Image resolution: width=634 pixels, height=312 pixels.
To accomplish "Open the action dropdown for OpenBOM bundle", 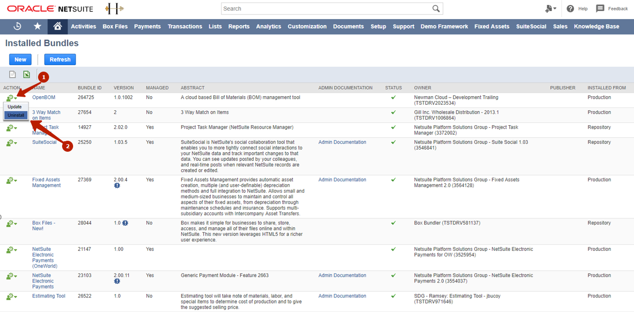I will 12,98.
